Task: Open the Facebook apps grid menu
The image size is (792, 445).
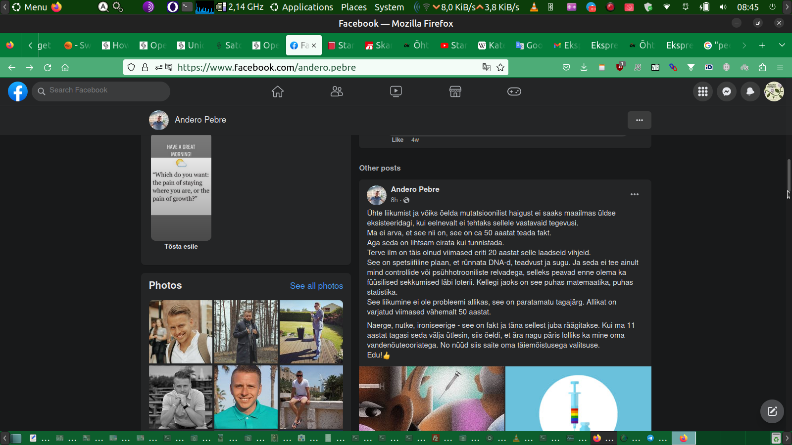Action: coord(703,91)
